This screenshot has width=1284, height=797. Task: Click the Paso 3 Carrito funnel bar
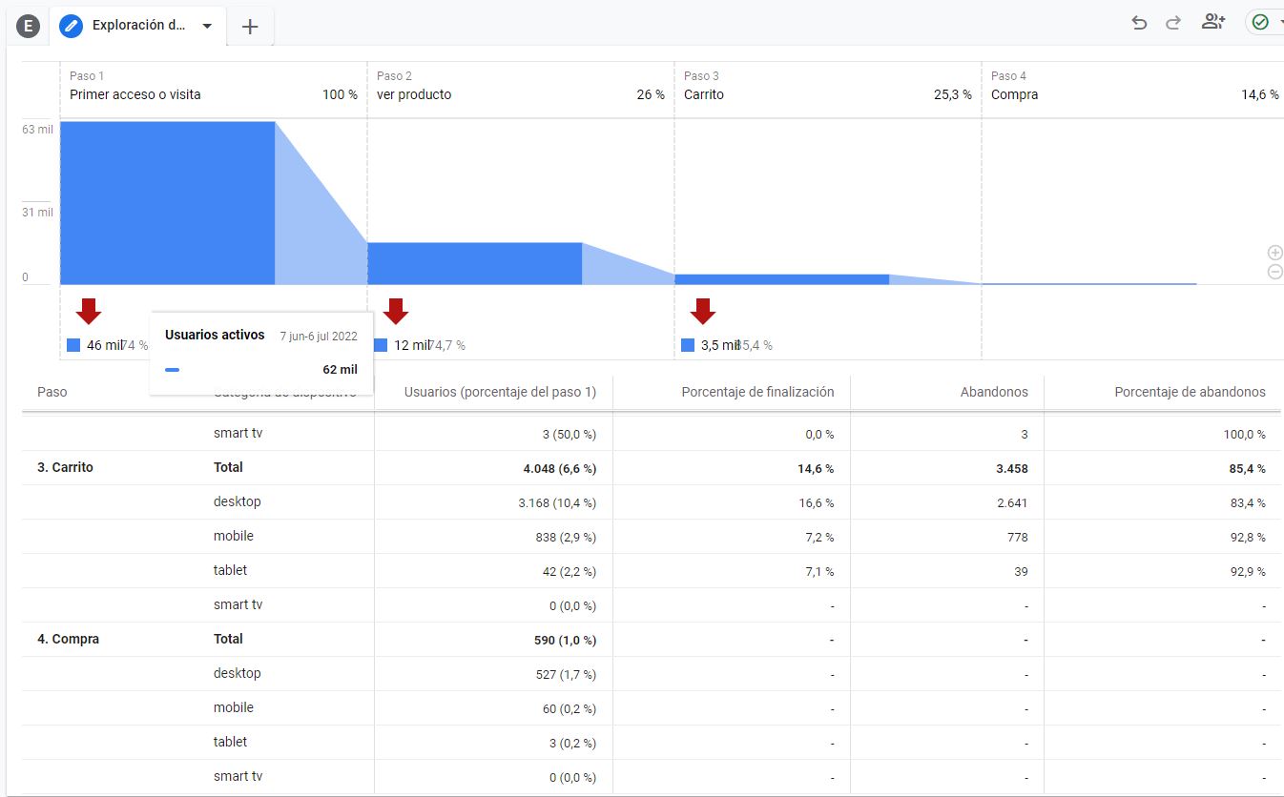click(782, 279)
